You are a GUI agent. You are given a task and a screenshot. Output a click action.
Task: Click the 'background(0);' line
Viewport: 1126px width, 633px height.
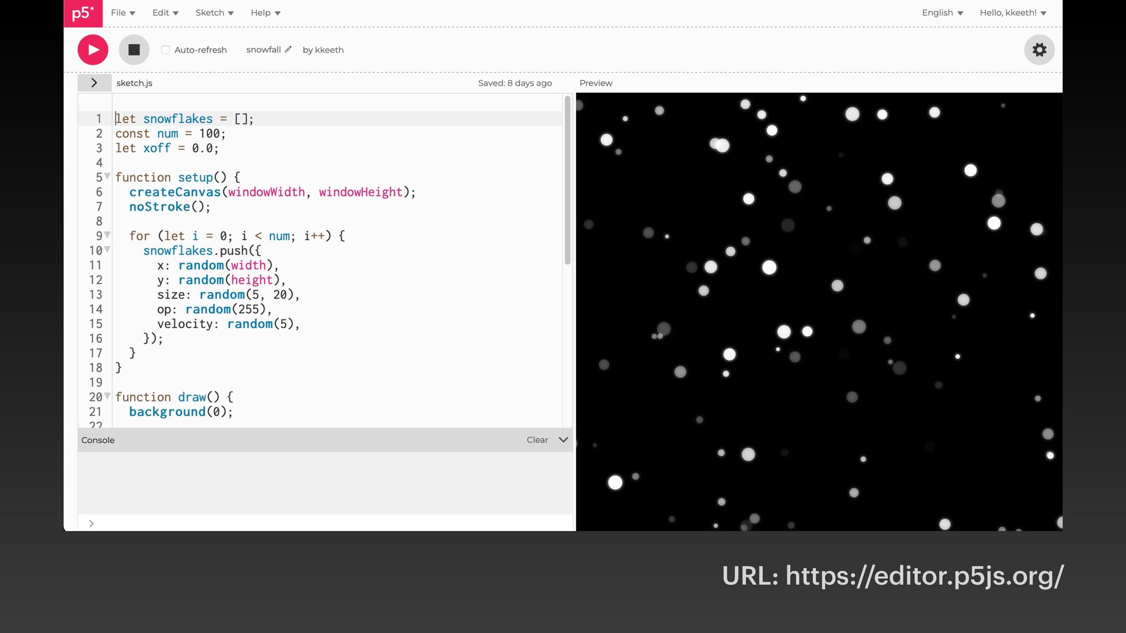(181, 412)
